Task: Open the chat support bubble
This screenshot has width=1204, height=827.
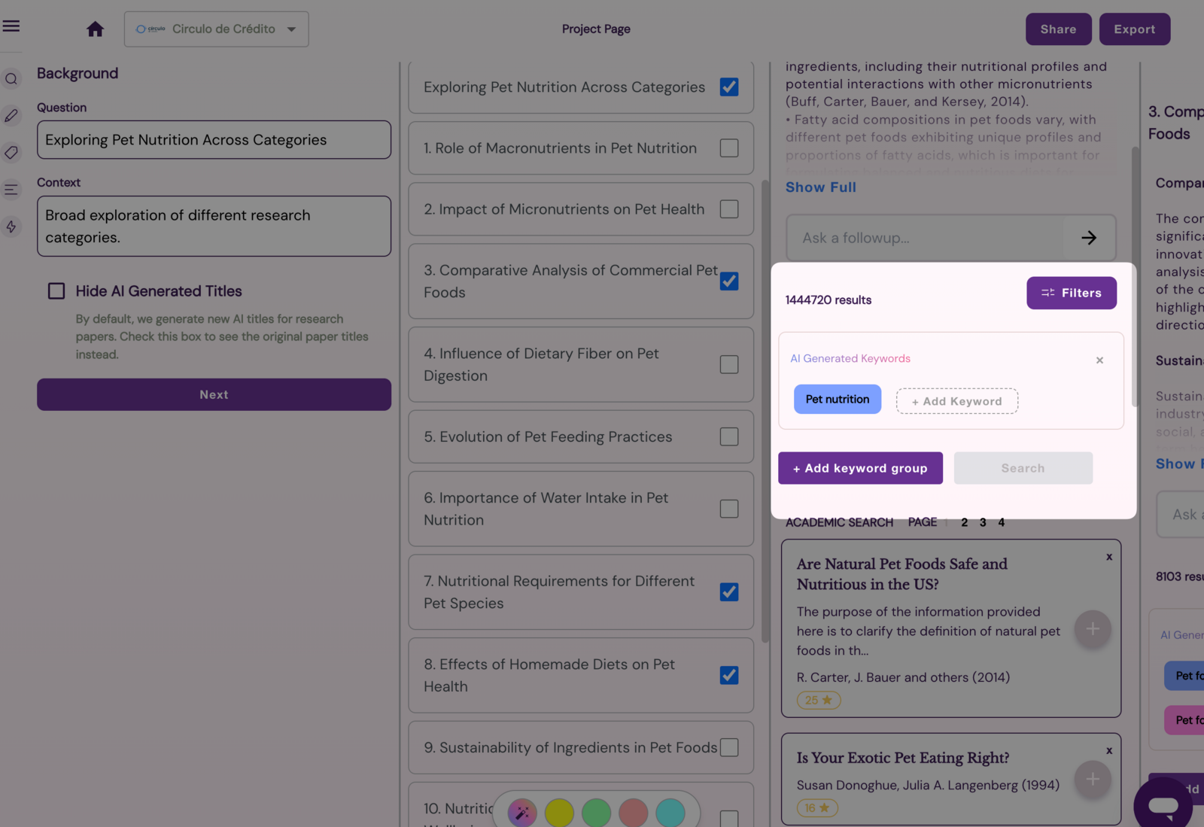Action: coord(1163,806)
